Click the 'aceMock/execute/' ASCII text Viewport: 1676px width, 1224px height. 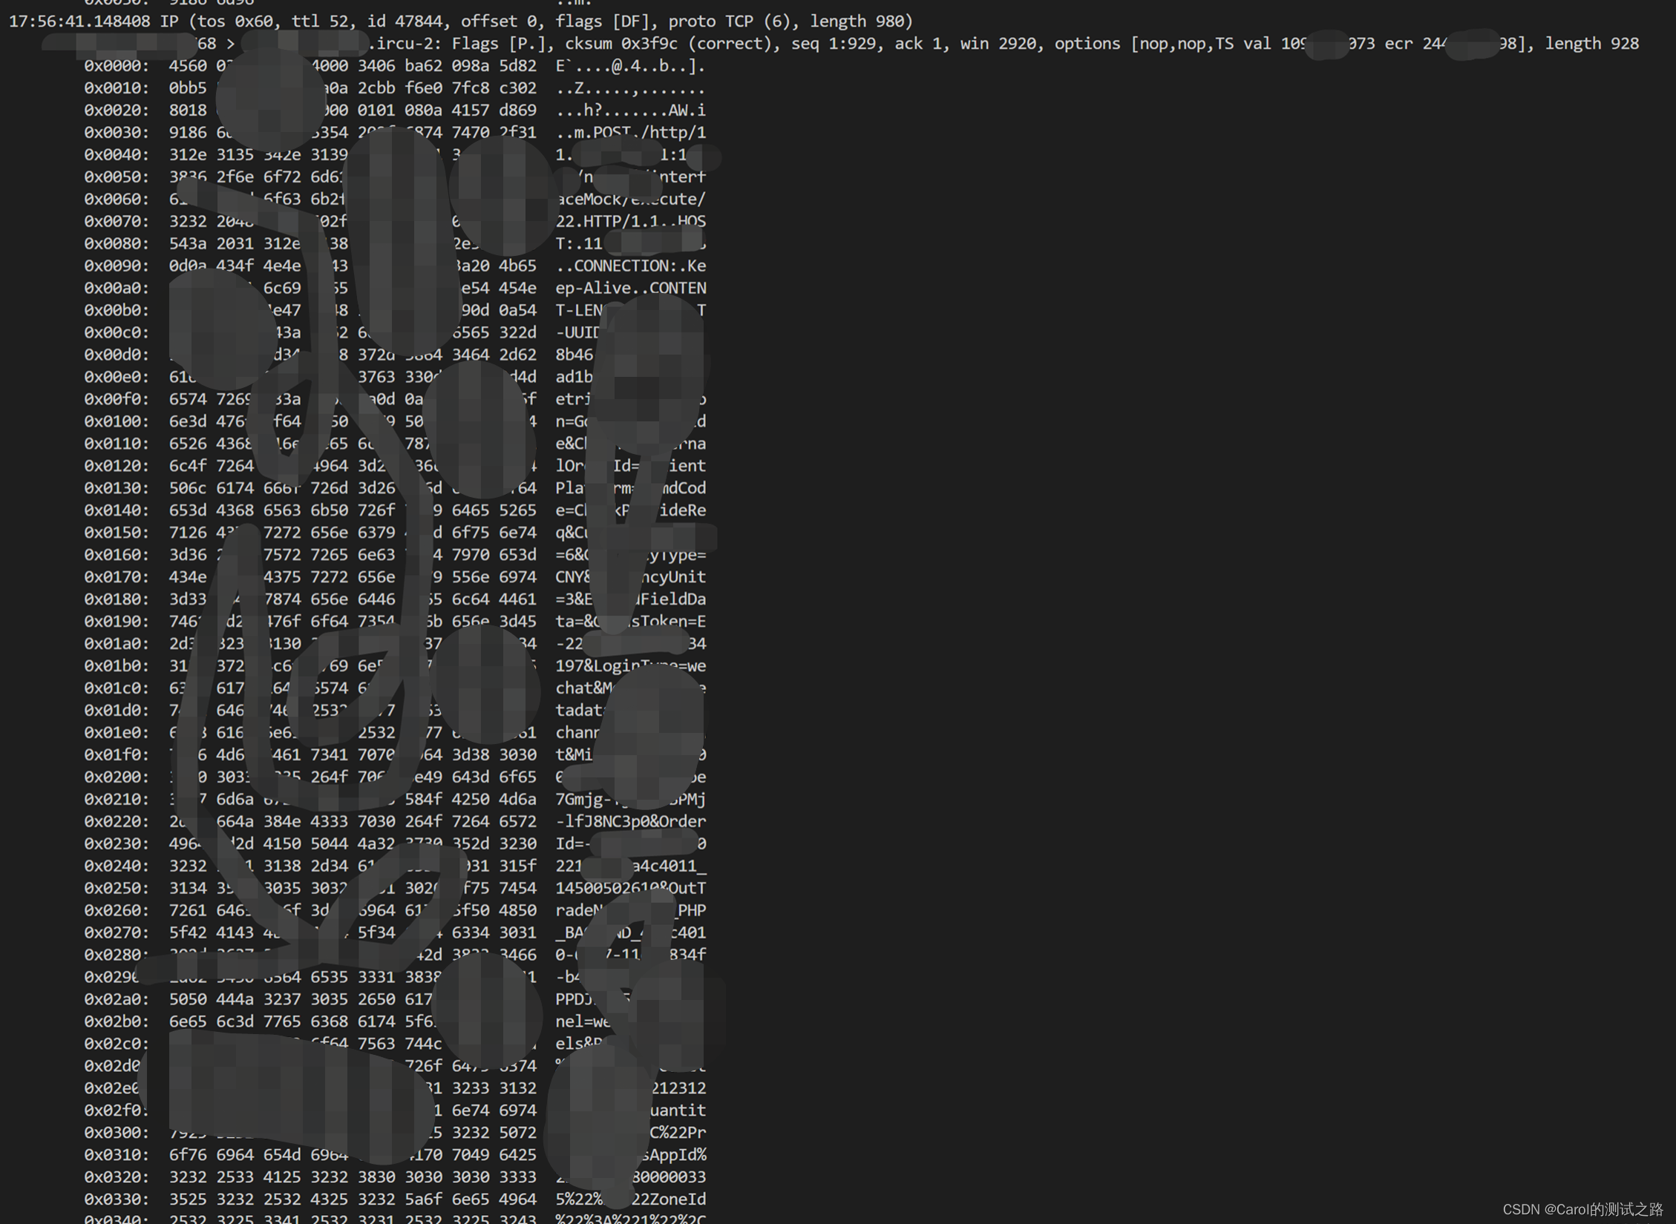coord(630,200)
